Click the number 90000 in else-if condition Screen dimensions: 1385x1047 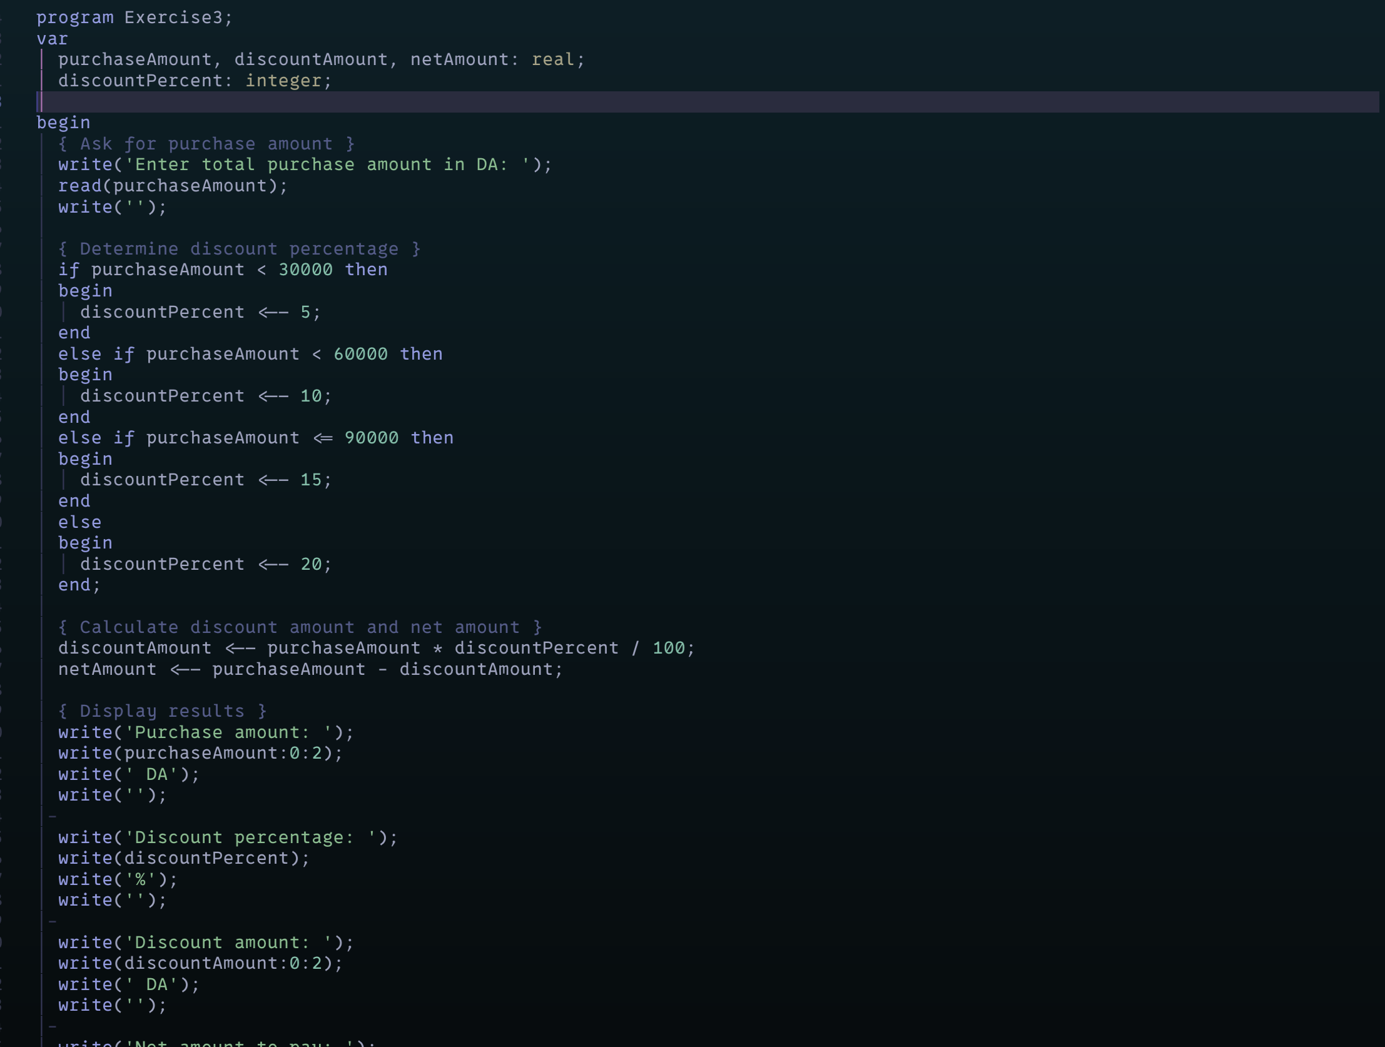tap(371, 438)
